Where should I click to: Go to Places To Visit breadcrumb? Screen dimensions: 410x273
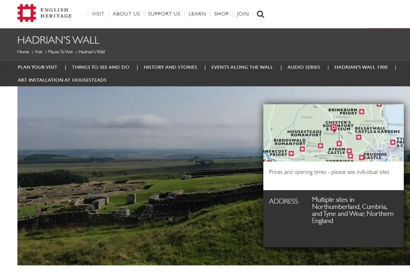point(60,52)
